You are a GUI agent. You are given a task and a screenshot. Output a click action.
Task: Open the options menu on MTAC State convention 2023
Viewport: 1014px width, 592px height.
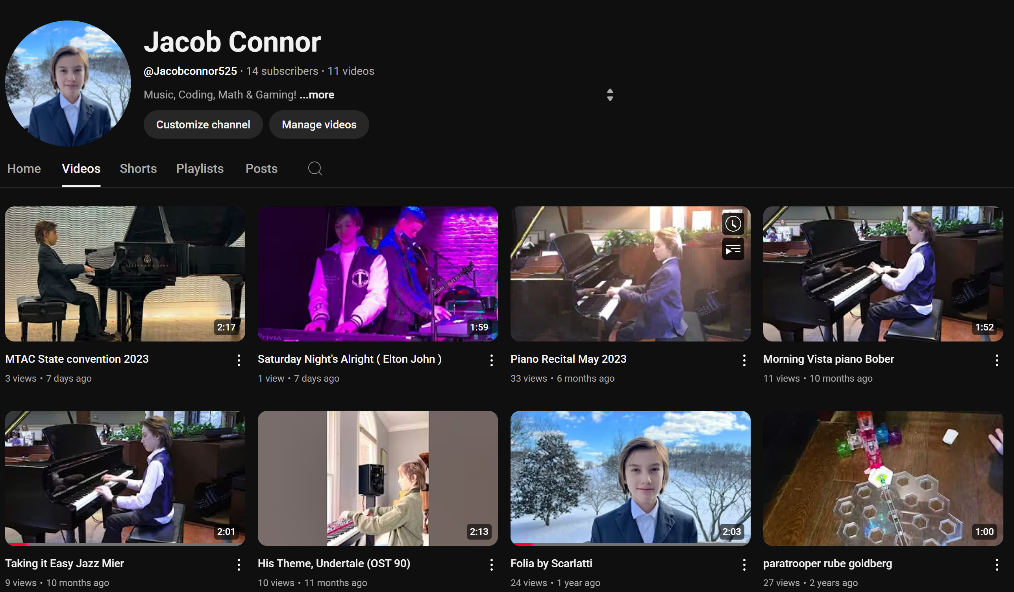pyautogui.click(x=239, y=360)
